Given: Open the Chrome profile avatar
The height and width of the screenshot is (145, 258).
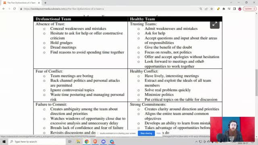Looking at the screenshot, I should 240,9.
